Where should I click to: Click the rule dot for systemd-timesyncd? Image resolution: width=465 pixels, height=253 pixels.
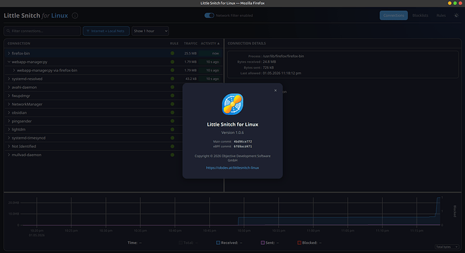coord(173,138)
